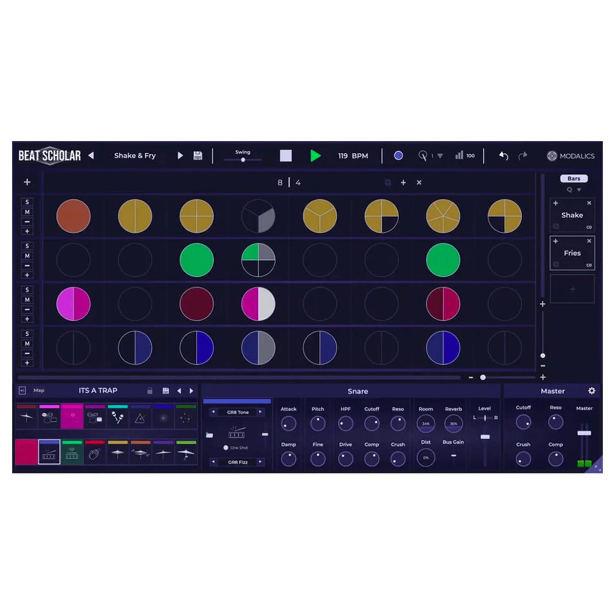Load the next drum kit
This screenshot has height=615, width=615.
click(192, 391)
